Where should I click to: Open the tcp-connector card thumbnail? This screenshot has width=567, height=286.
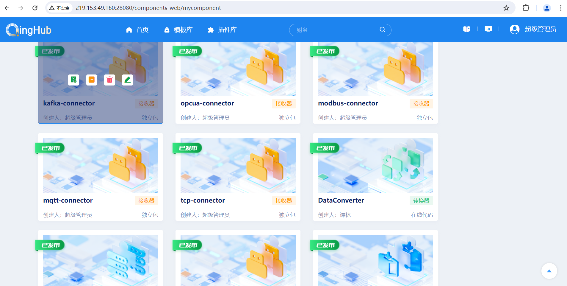pyautogui.click(x=238, y=165)
